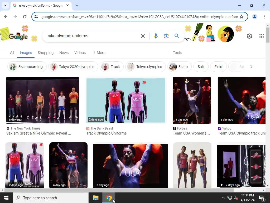The width and height of the screenshot is (270, 203).
Task: Filter by Tokyo olympics chip
Action: pyautogui.click(x=146, y=67)
